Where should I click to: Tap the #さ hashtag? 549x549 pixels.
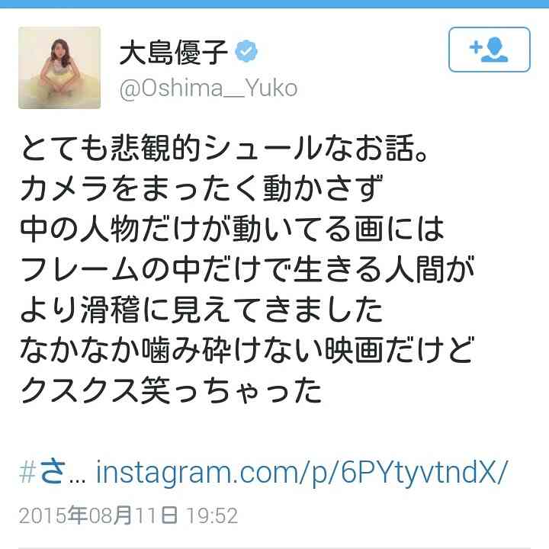click(43, 472)
